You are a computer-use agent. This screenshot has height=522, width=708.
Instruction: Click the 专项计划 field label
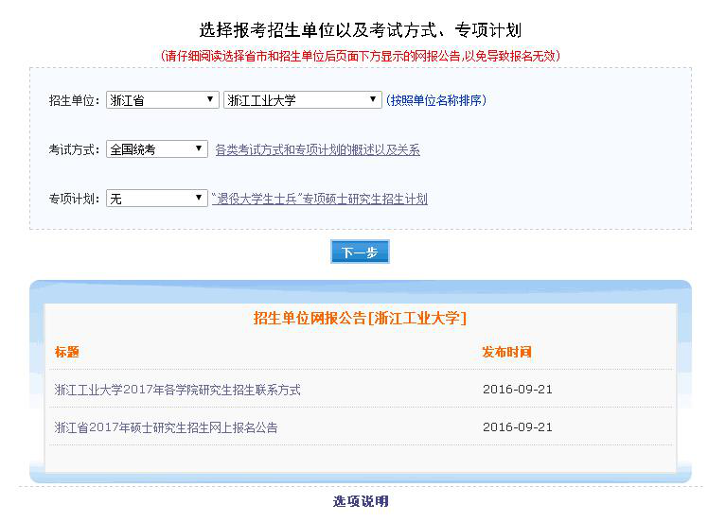[74, 199]
